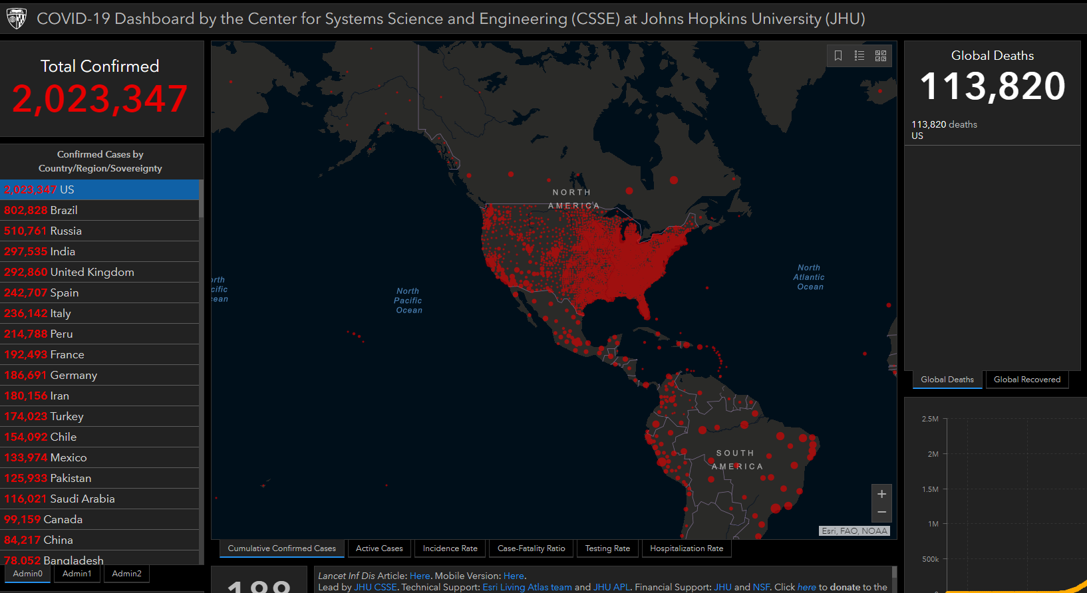Open the Esri Living Atlas team link

click(x=527, y=587)
